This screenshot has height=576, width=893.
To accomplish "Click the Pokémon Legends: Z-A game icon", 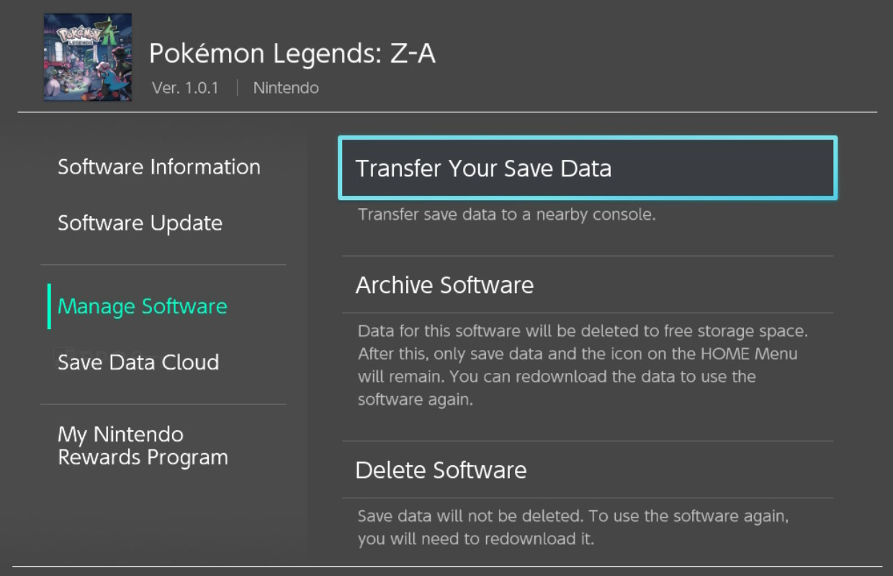I will coord(87,57).
